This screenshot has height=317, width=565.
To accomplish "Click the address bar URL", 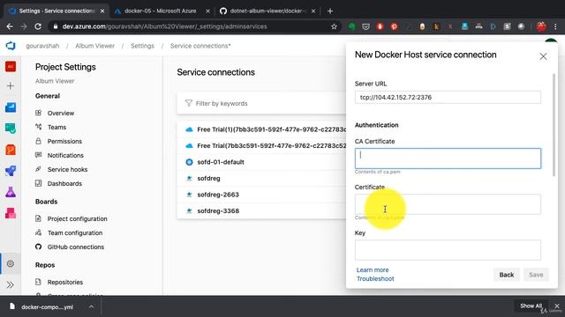I will pos(164,26).
